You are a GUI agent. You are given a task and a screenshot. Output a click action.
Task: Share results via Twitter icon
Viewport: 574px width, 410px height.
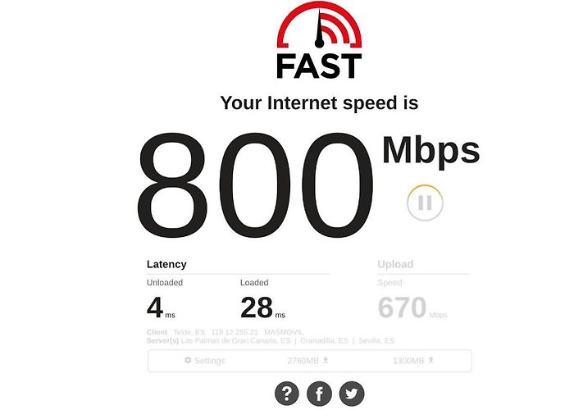click(352, 394)
